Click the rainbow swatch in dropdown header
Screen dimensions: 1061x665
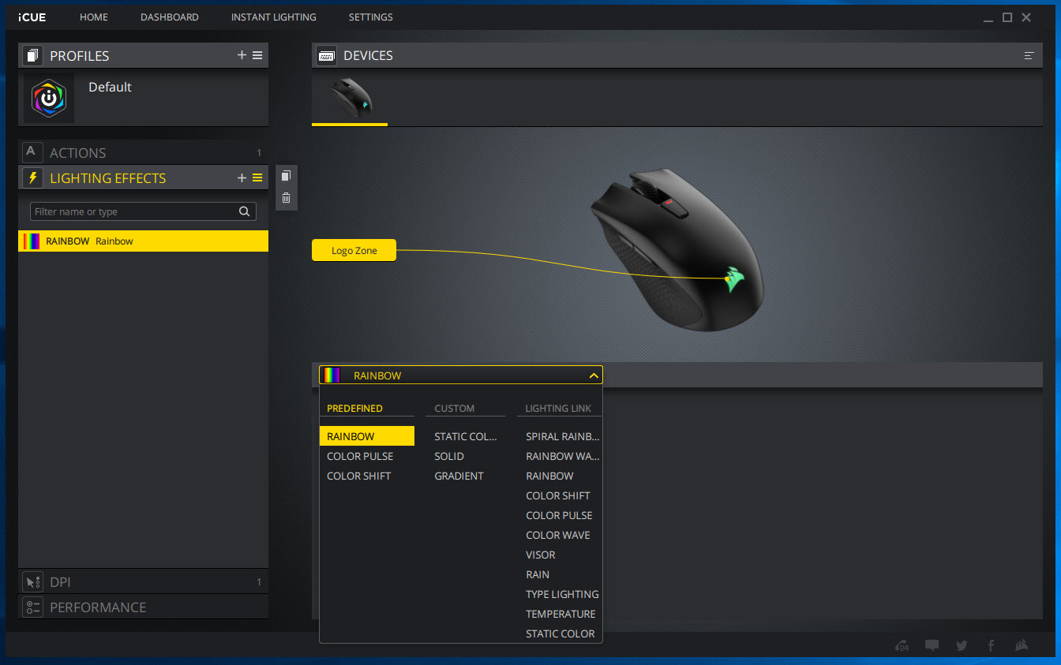pos(332,375)
